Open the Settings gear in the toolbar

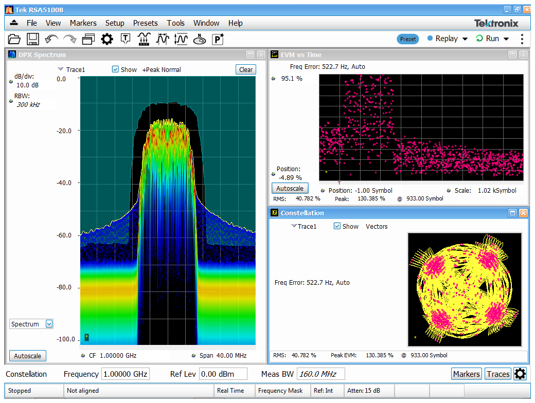[x=107, y=39]
